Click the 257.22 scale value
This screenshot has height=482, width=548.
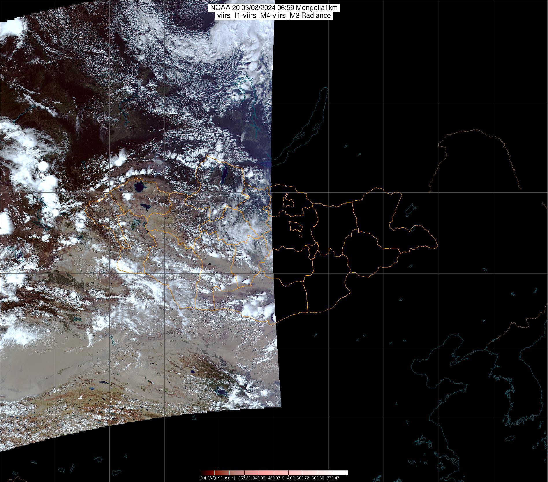[244, 478]
